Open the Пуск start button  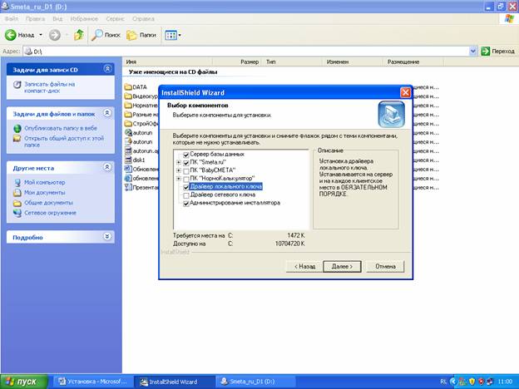coord(27,381)
